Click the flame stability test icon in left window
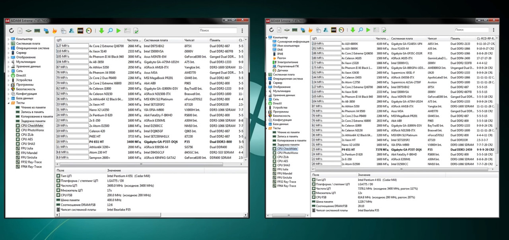This screenshot has width=509, height=240. click(54, 31)
